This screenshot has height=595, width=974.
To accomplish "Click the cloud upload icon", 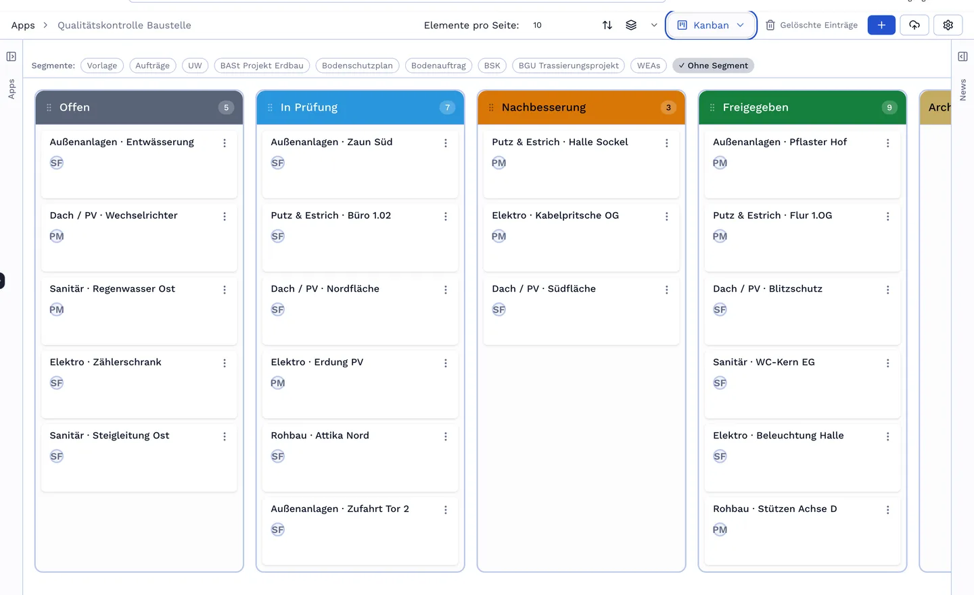I will tap(914, 25).
